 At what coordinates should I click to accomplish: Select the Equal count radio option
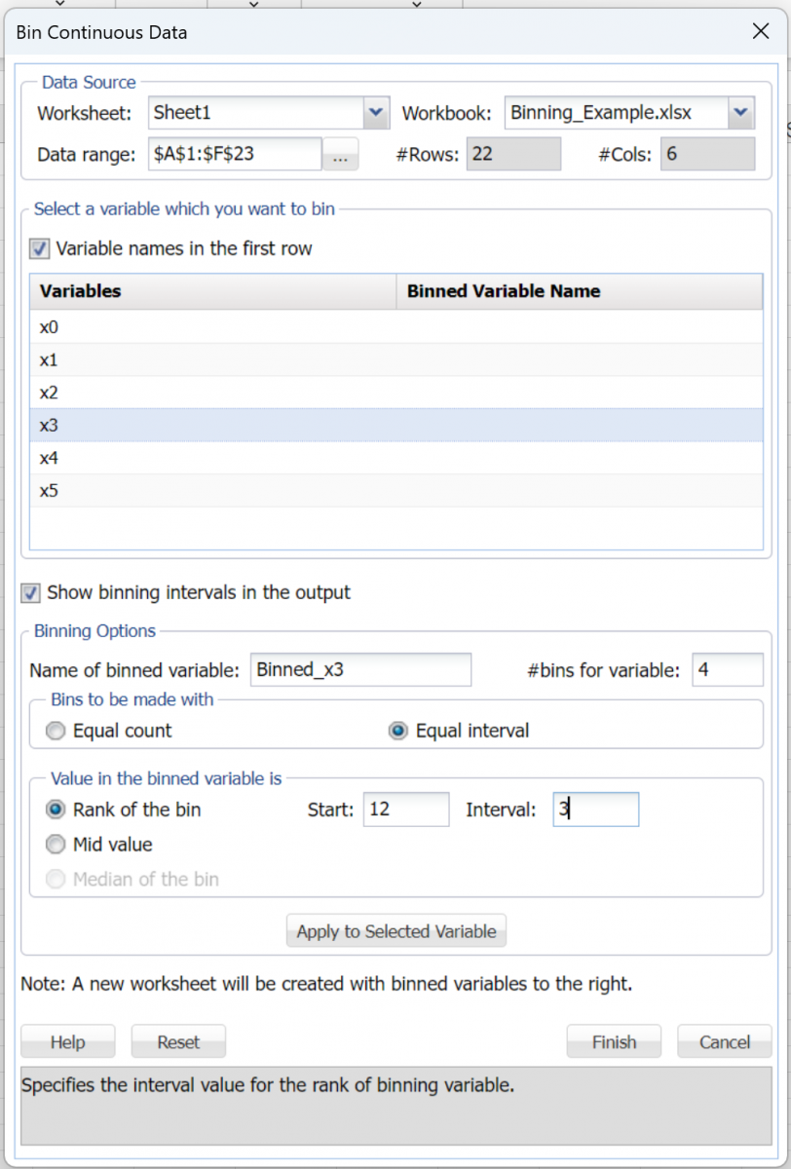[56, 731]
